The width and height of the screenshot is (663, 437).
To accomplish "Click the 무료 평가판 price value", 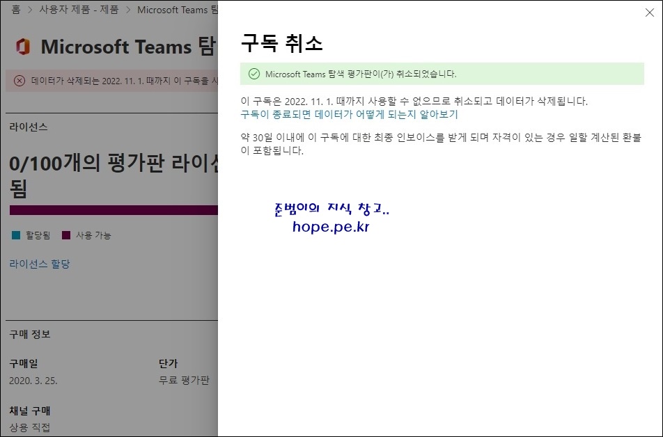I will point(184,381).
